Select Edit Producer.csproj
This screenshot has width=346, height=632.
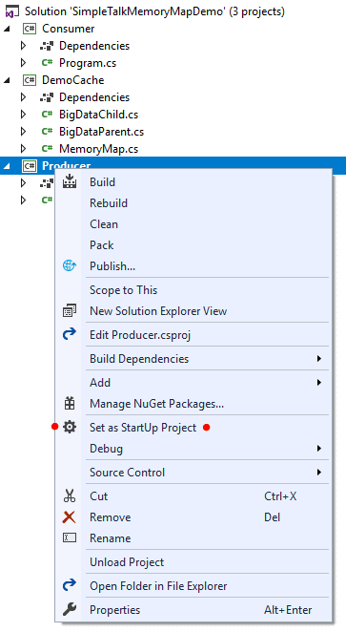(x=140, y=335)
